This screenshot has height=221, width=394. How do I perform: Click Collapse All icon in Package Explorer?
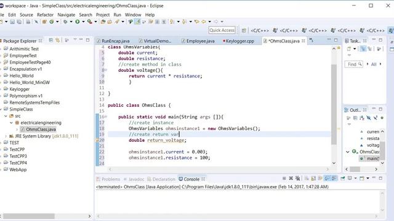tap(51, 40)
